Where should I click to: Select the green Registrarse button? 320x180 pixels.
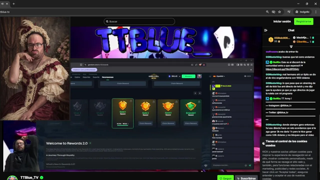(303, 21)
